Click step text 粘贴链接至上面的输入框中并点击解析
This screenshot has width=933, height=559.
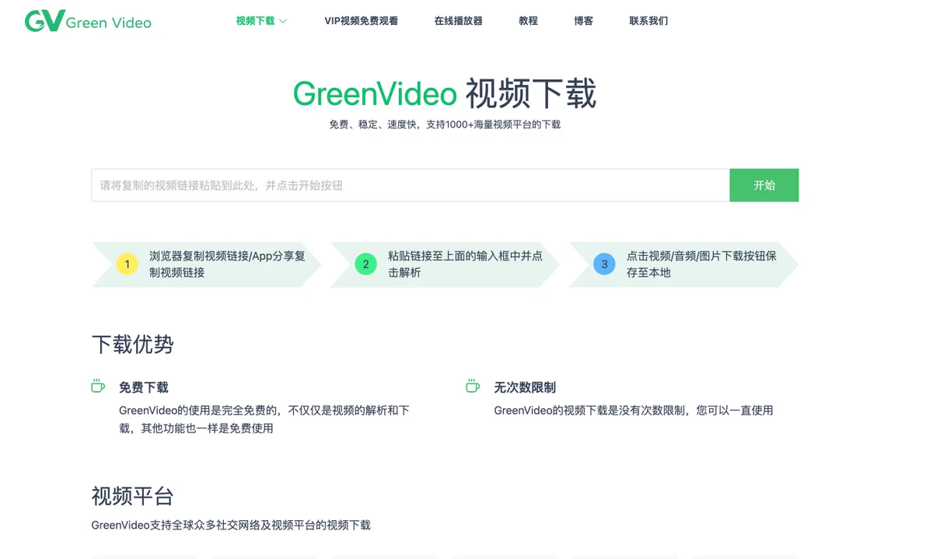(x=465, y=264)
